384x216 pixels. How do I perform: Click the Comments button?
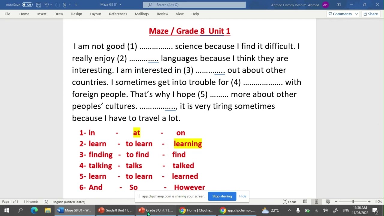click(x=340, y=14)
